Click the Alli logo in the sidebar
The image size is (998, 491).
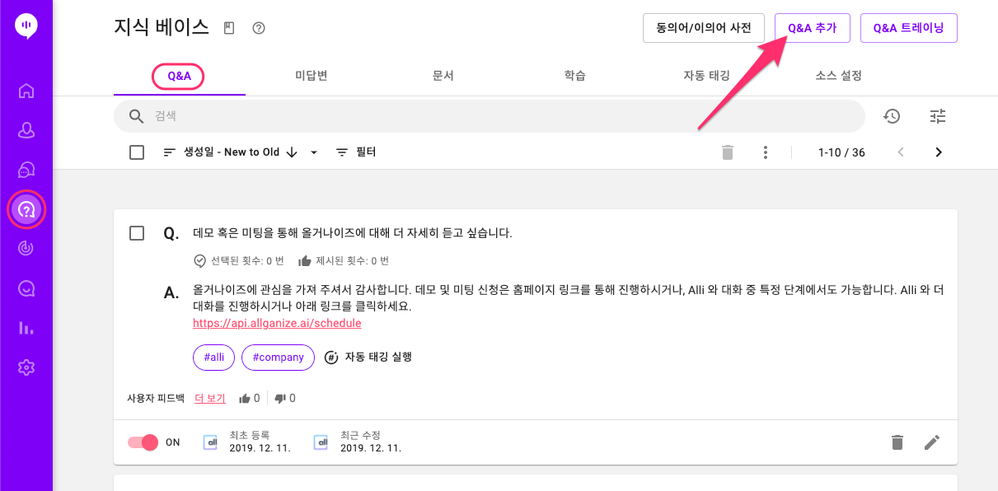pos(26,26)
